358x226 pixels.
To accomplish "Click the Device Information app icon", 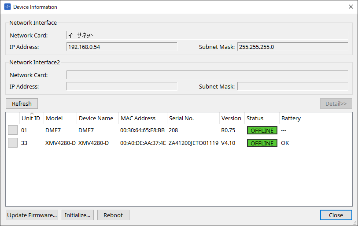I will click(7, 7).
